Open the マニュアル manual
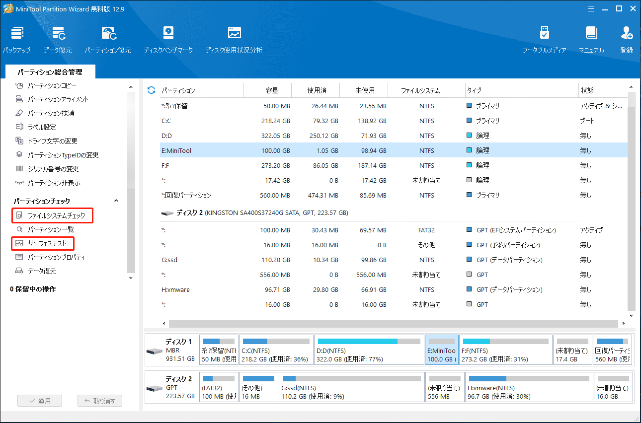 tap(591, 40)
